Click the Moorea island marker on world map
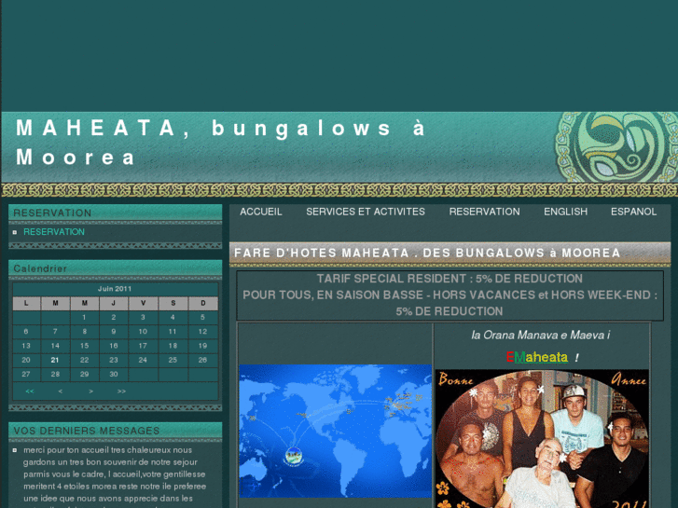This screenshot has width=678, height=508. [294, 456]
